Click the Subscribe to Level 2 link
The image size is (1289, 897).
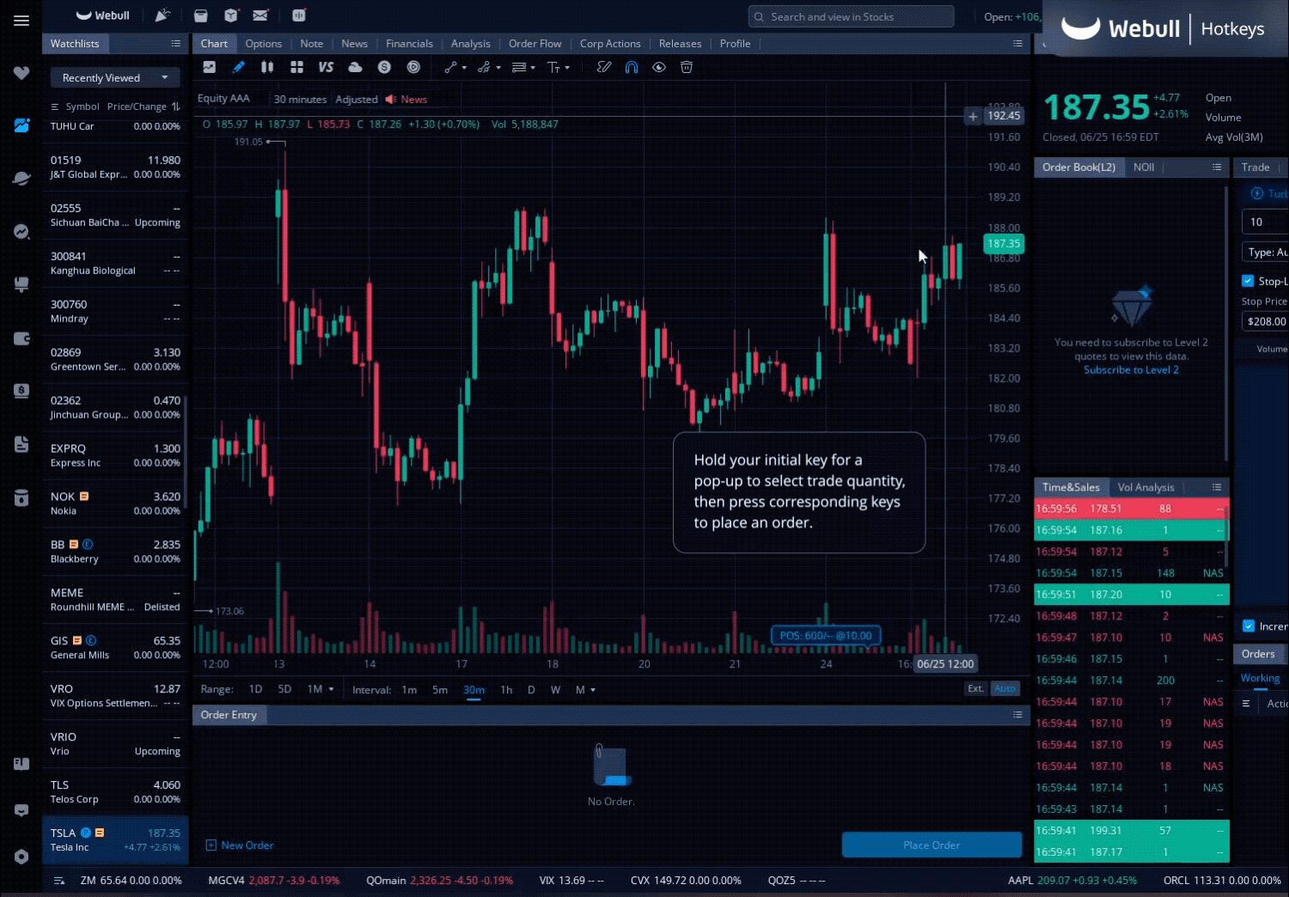click(1131, 369)
